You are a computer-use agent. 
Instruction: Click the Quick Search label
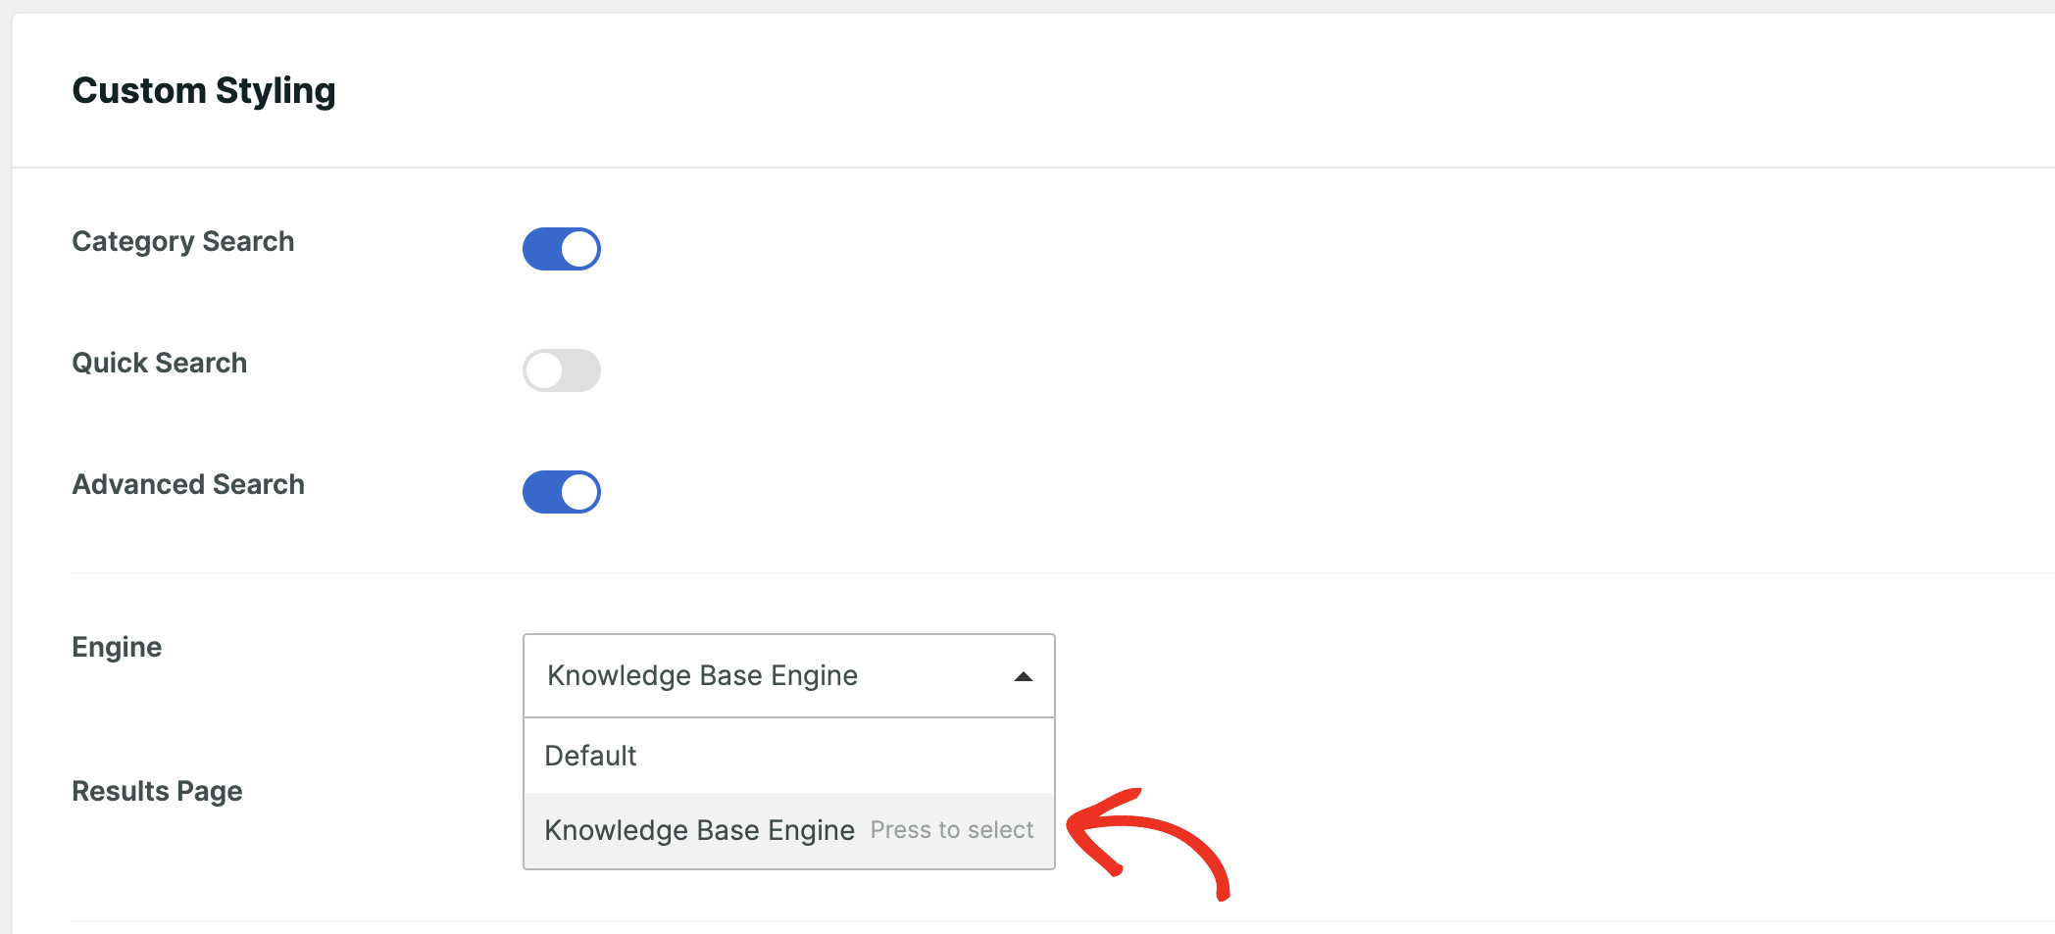159,363
